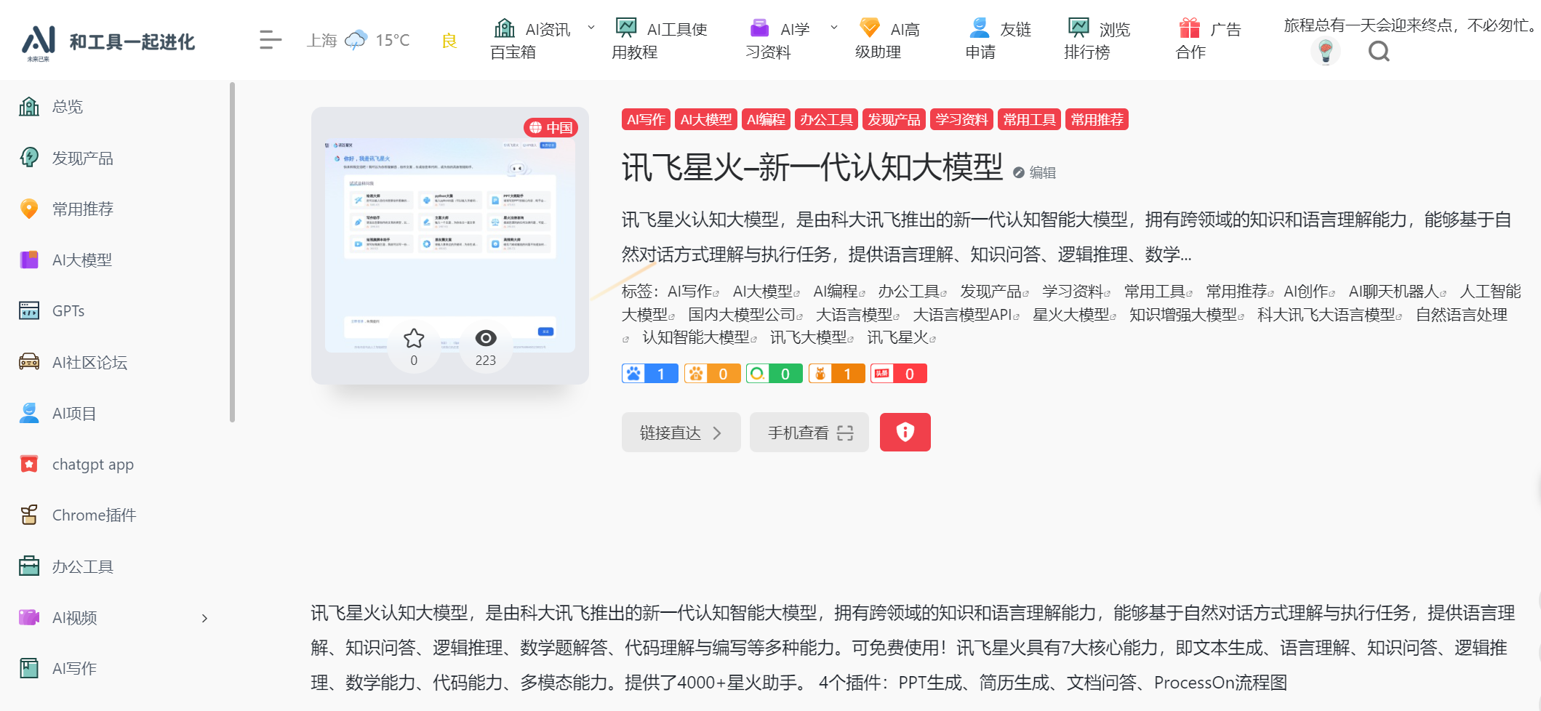
Task: Open the AI聊天机器人 tag link
Action: pyautogui.click(x=1397, y=292)
